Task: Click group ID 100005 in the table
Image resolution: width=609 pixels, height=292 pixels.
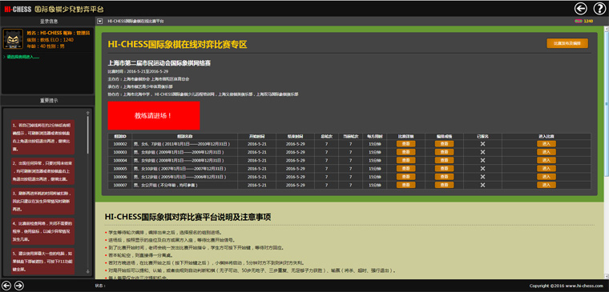Action: coord(120,169)
